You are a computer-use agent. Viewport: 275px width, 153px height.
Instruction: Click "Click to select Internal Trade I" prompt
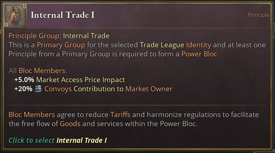pos(58,140)
